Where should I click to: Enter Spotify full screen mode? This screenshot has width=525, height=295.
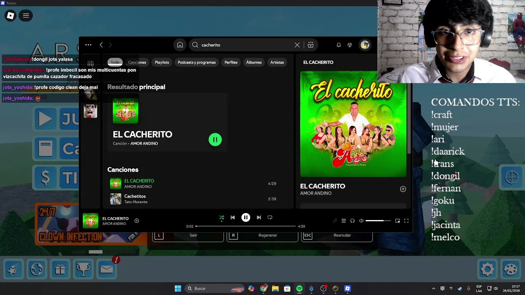(406, 221)
